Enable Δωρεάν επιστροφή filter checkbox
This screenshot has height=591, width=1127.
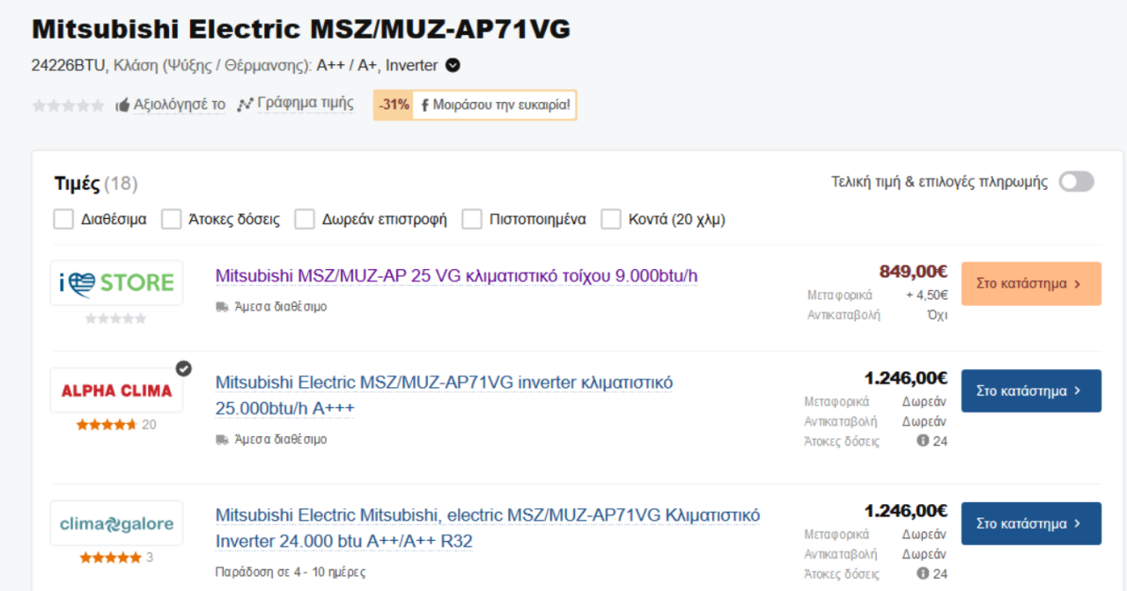(305, 219)
